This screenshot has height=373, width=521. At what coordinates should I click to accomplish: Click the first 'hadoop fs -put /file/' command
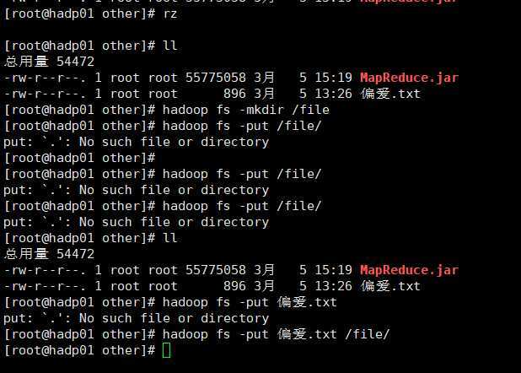[x=242, y=126]
